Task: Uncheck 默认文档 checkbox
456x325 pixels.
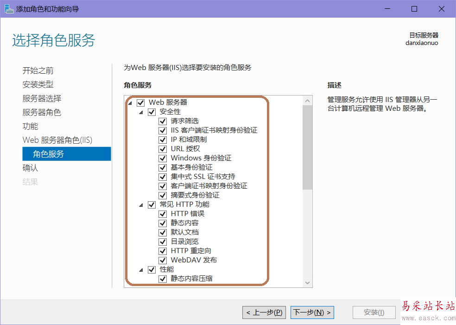Action: (163, 233)
